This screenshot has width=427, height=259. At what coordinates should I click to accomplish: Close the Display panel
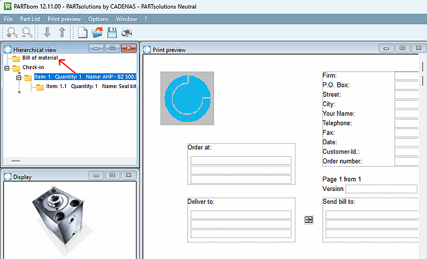point(129,176)
